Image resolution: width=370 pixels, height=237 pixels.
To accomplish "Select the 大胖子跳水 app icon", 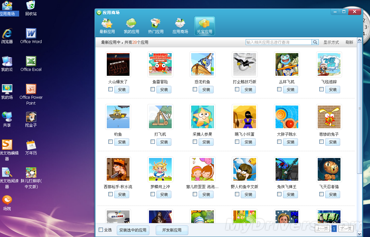I will pos(287,117).
